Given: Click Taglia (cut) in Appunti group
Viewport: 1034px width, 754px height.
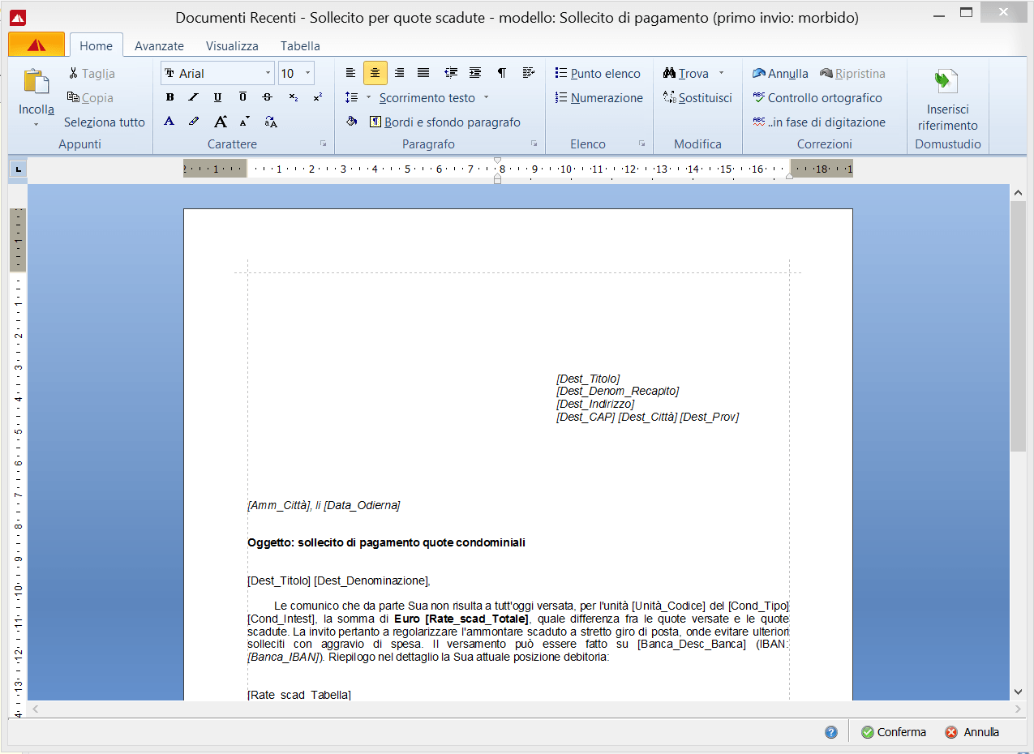Looking at the screenshot, I should (92, 74).
